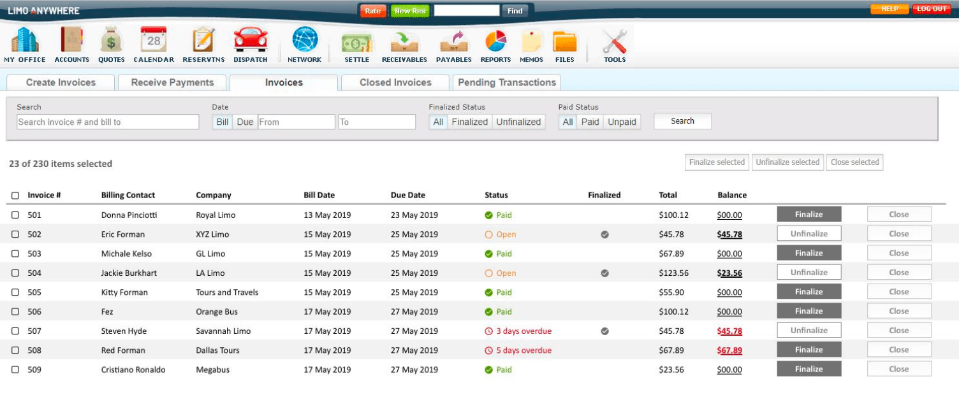
Task: Check the box for invoice 507
Action: click(x=15, y=331)
